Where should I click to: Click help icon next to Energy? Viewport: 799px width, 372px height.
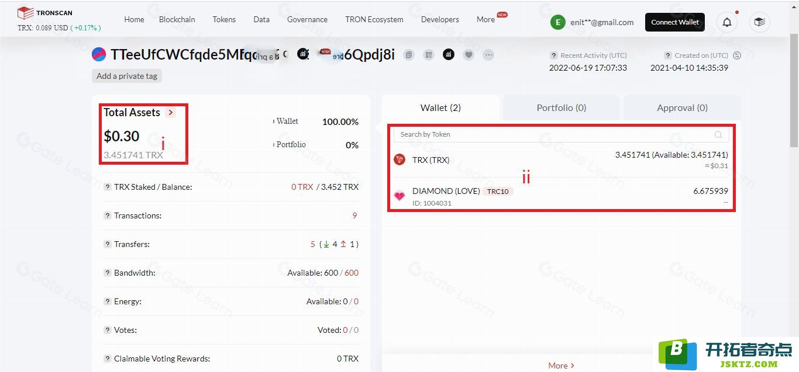click(108, 301)
